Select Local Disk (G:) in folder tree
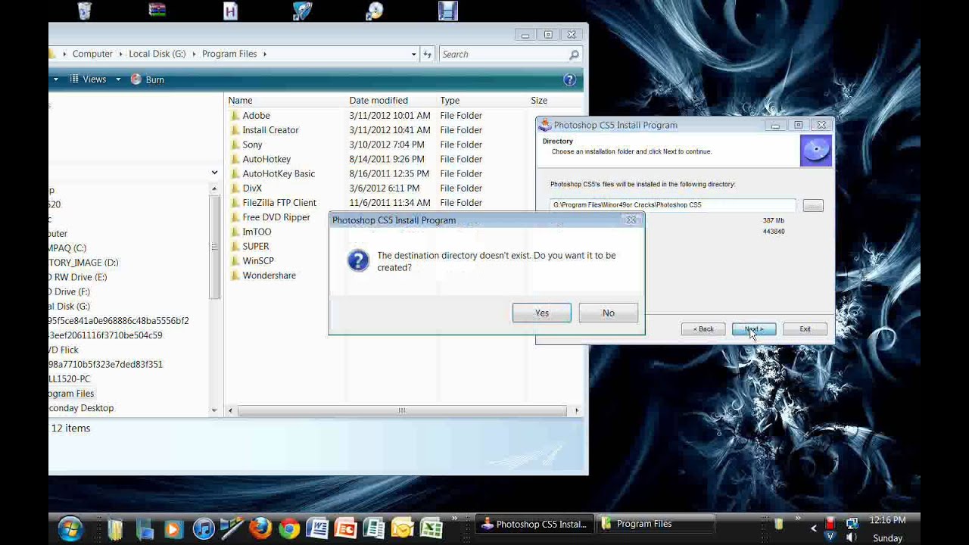Viewport: 969px width, 545px height. (x=69, y=307)
